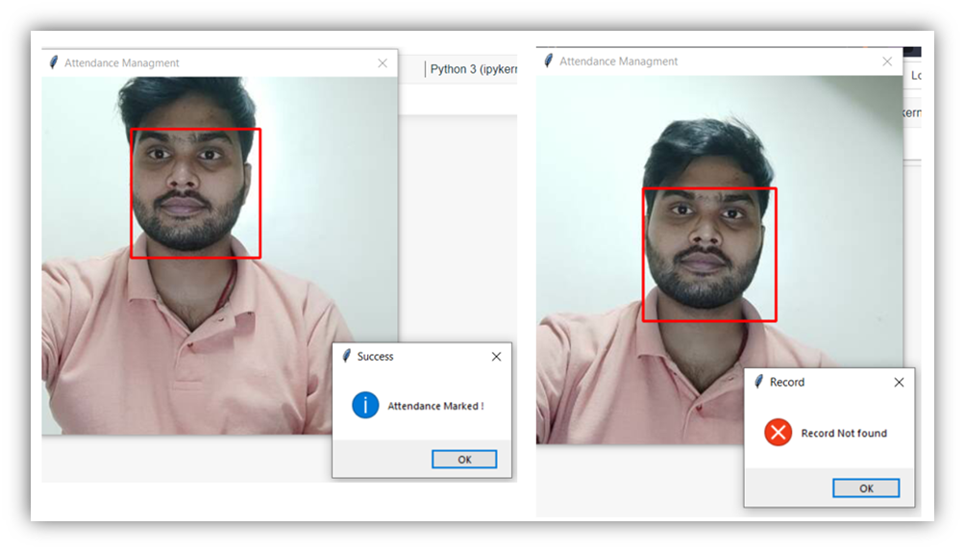Click feather icon in Success dialog title
This screenshot has width=965, height=552.
[346, 356]
